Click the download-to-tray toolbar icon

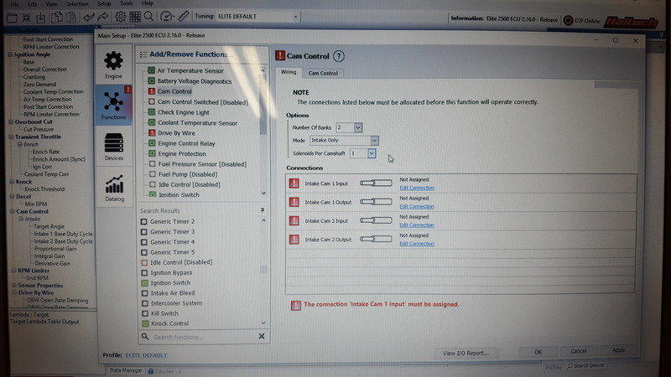[x=41, y=17]
